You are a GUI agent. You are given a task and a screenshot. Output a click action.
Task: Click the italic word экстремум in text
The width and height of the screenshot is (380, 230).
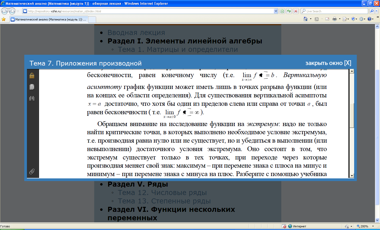[262, 124]
